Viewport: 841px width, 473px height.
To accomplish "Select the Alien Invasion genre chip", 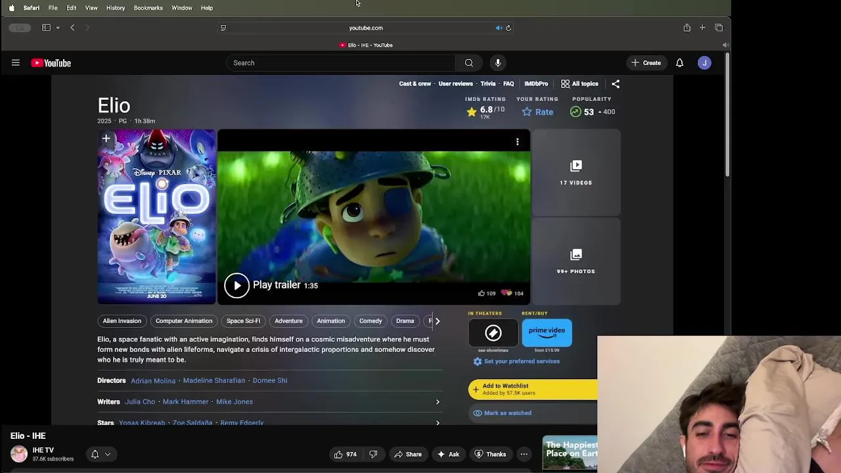I will click(122, 321).
